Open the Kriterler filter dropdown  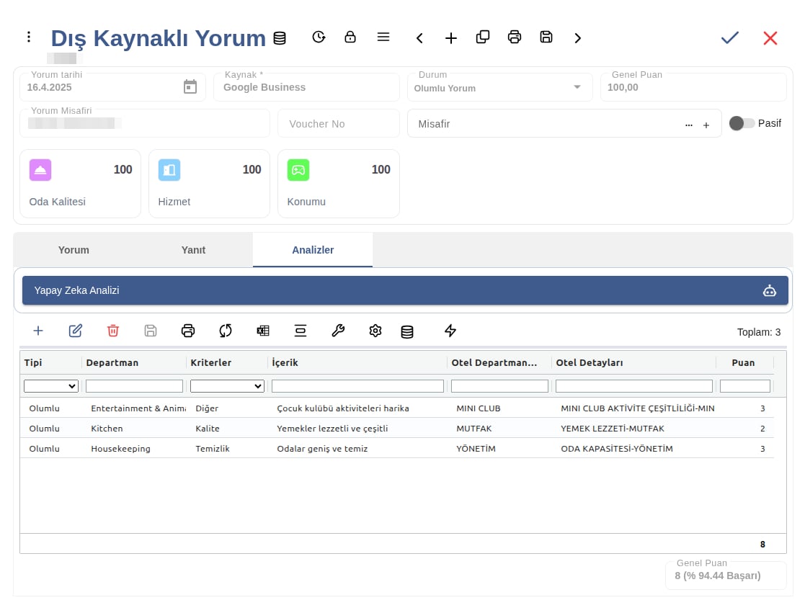coord(227,386)
